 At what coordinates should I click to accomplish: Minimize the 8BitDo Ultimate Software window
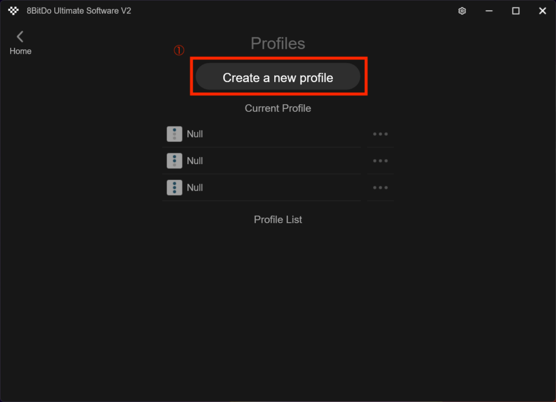pos(489,11)
